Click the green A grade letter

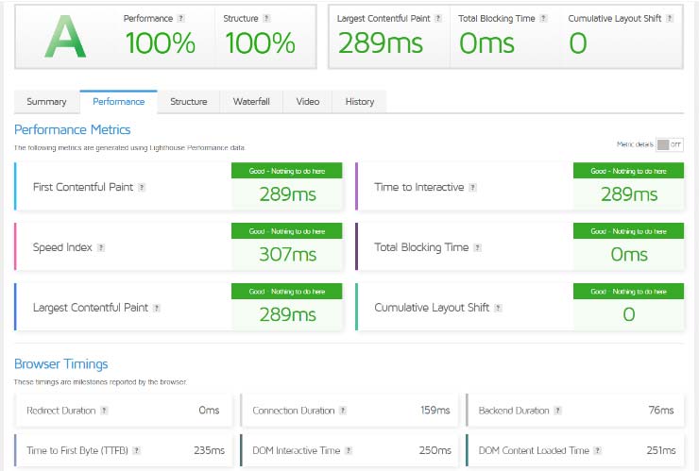pyautogui.click(x=65, y=37)
